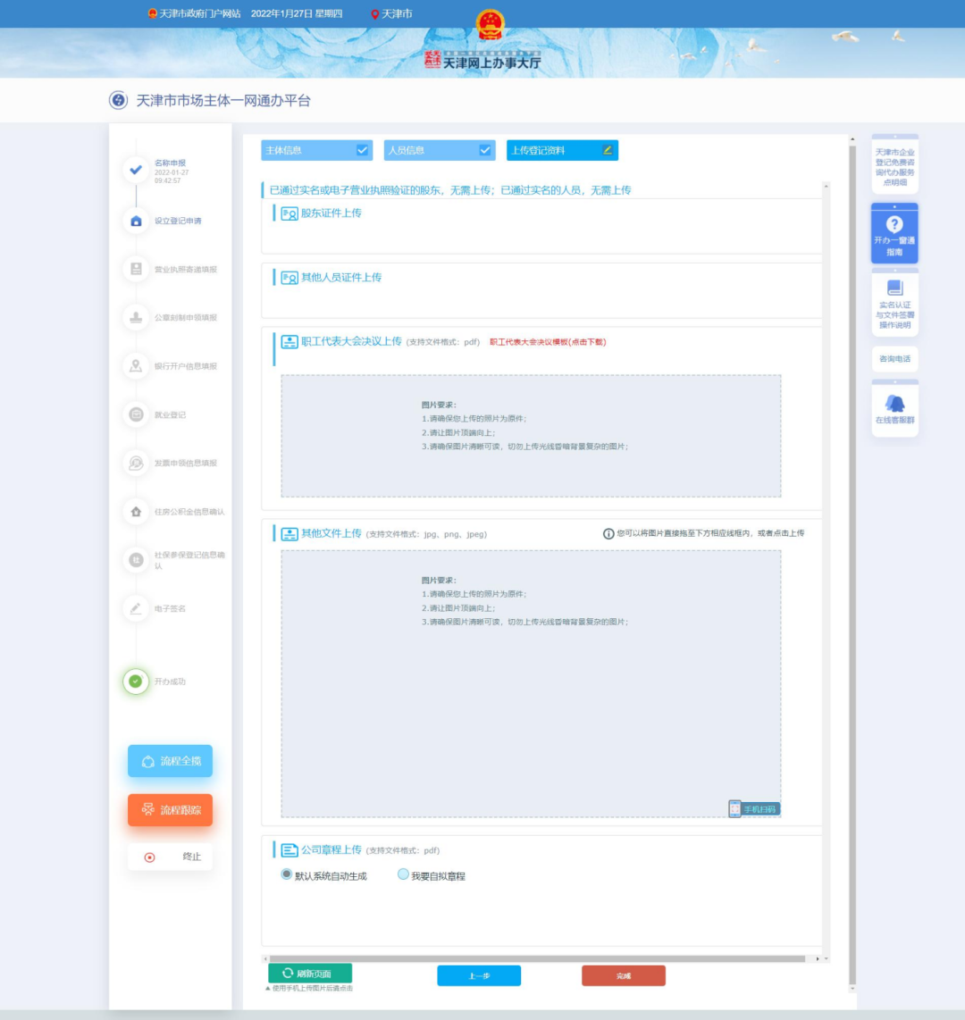Click the date text 2022年1月27日 星期四
Screen dimensions: 965x1020
click(296, 13)
